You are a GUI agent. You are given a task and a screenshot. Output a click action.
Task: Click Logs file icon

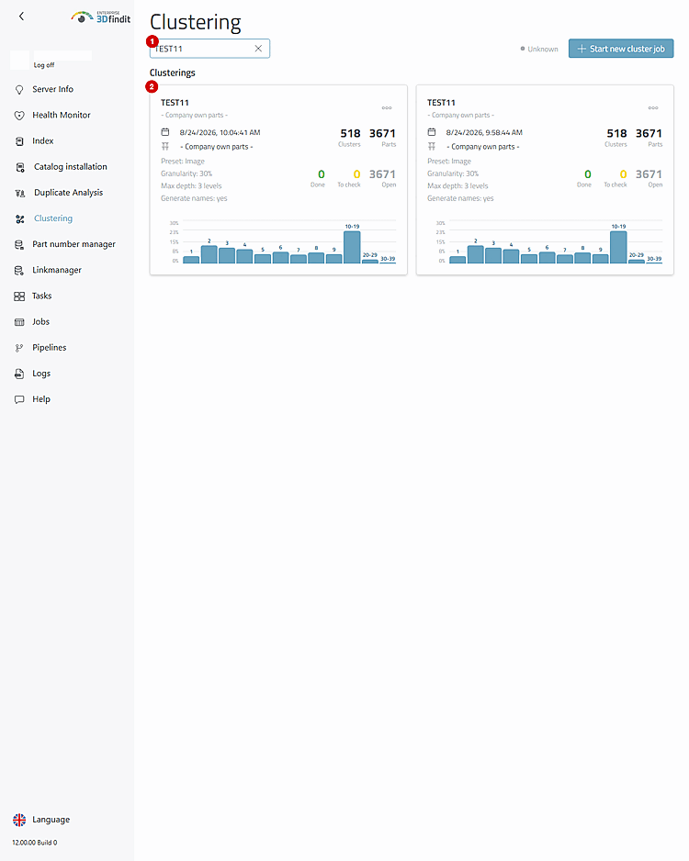[19, 374]
